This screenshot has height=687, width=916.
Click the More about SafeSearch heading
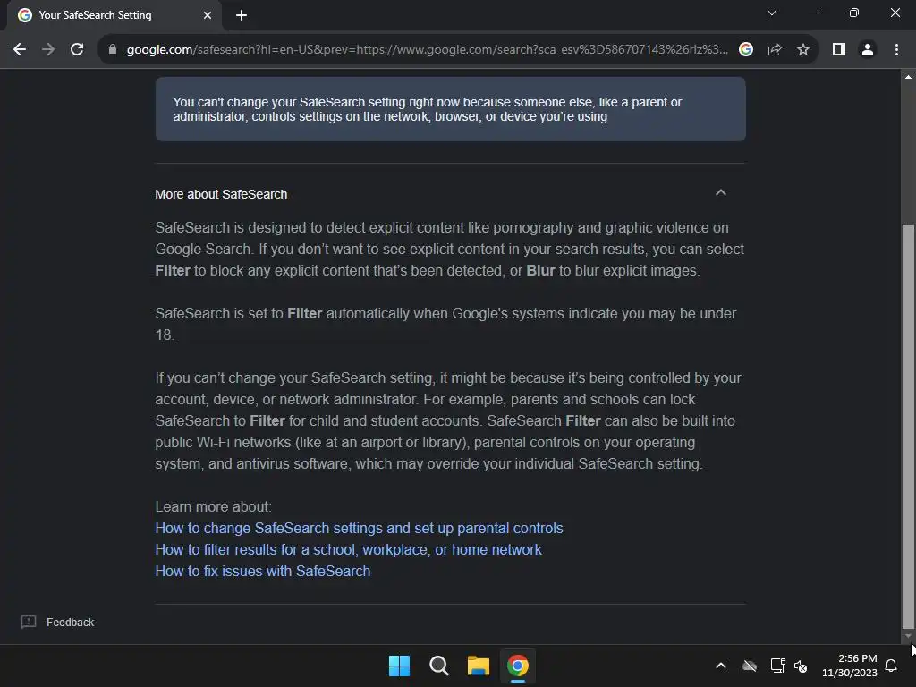point(222,194)
